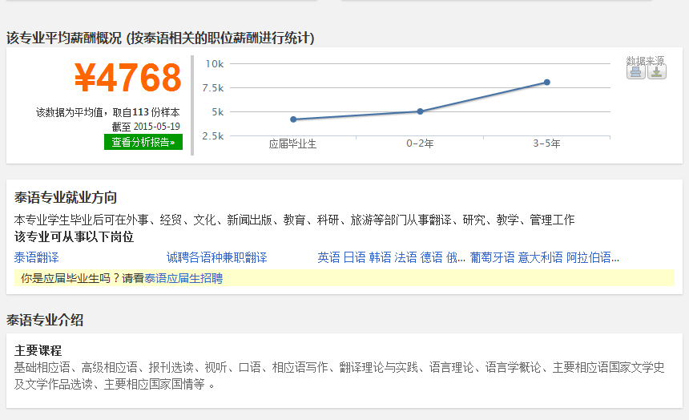Click the ¥4768 average salary figure

pos(128,79)
